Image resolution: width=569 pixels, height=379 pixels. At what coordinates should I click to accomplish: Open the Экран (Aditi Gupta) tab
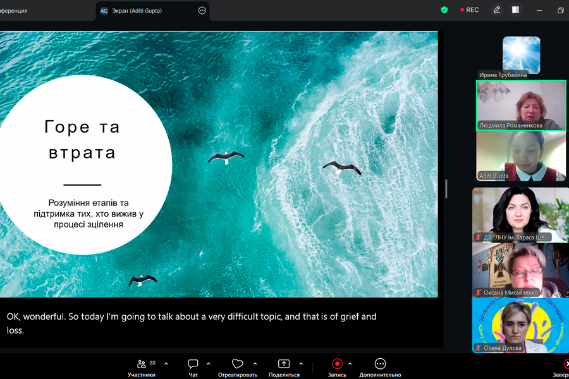[152, 11]
